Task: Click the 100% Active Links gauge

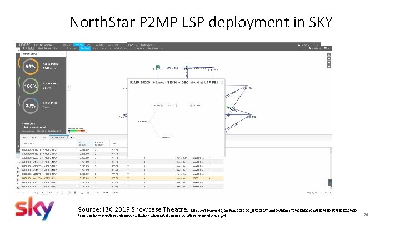Action: click(x=31, y=86)
